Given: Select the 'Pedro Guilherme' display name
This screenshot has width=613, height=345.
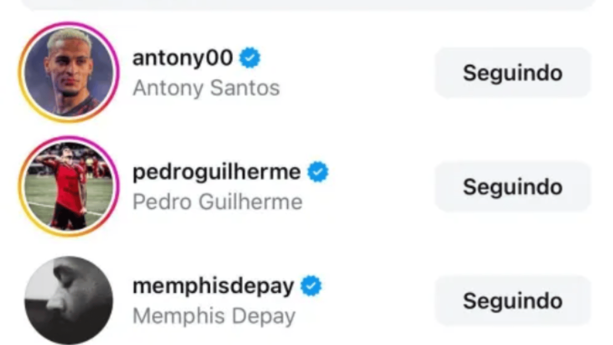Looking at the screenshot, I should coord(217,202).
